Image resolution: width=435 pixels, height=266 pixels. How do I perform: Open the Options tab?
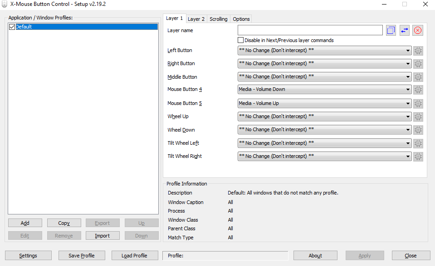point(241,19)
